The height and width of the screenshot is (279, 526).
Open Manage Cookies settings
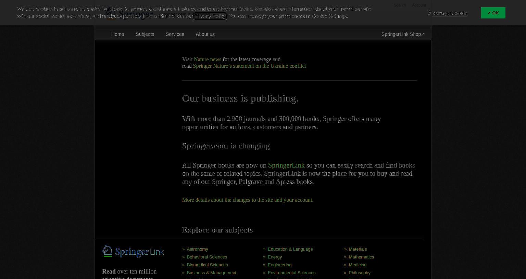pos(449,13)
